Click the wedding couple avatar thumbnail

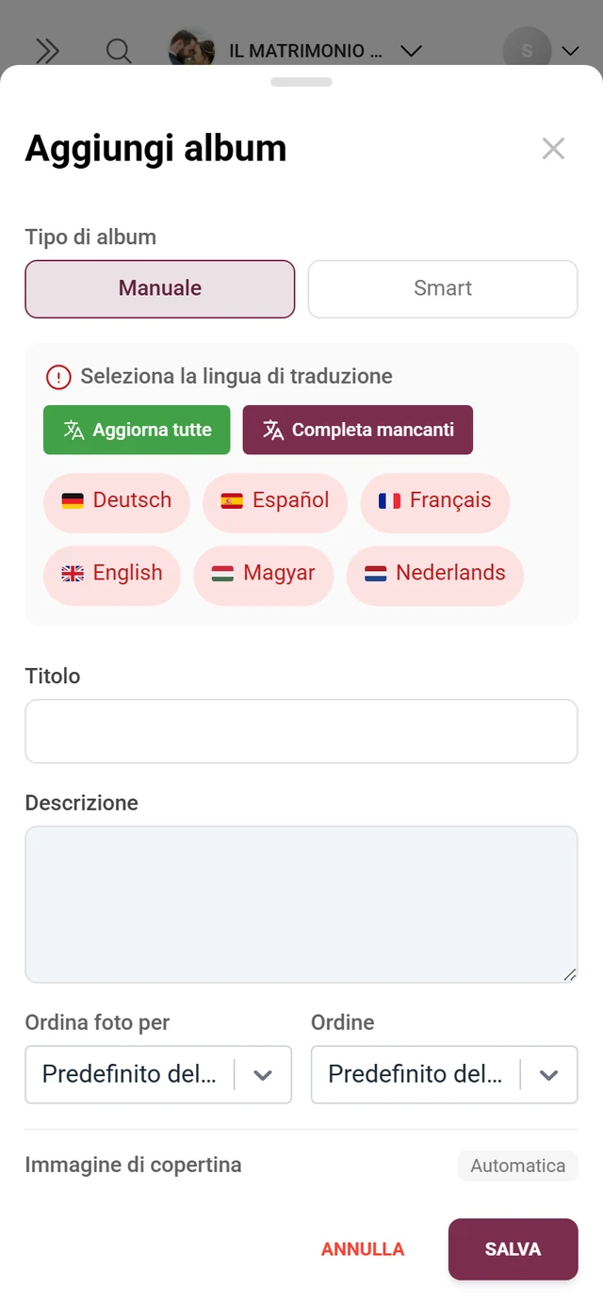191,49
